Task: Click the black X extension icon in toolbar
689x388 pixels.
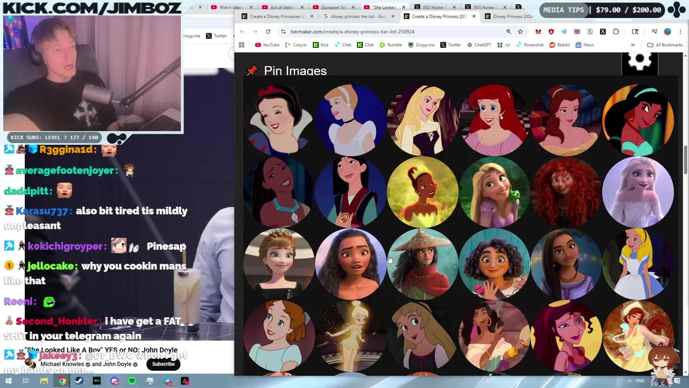Action: tap(603, 32)
